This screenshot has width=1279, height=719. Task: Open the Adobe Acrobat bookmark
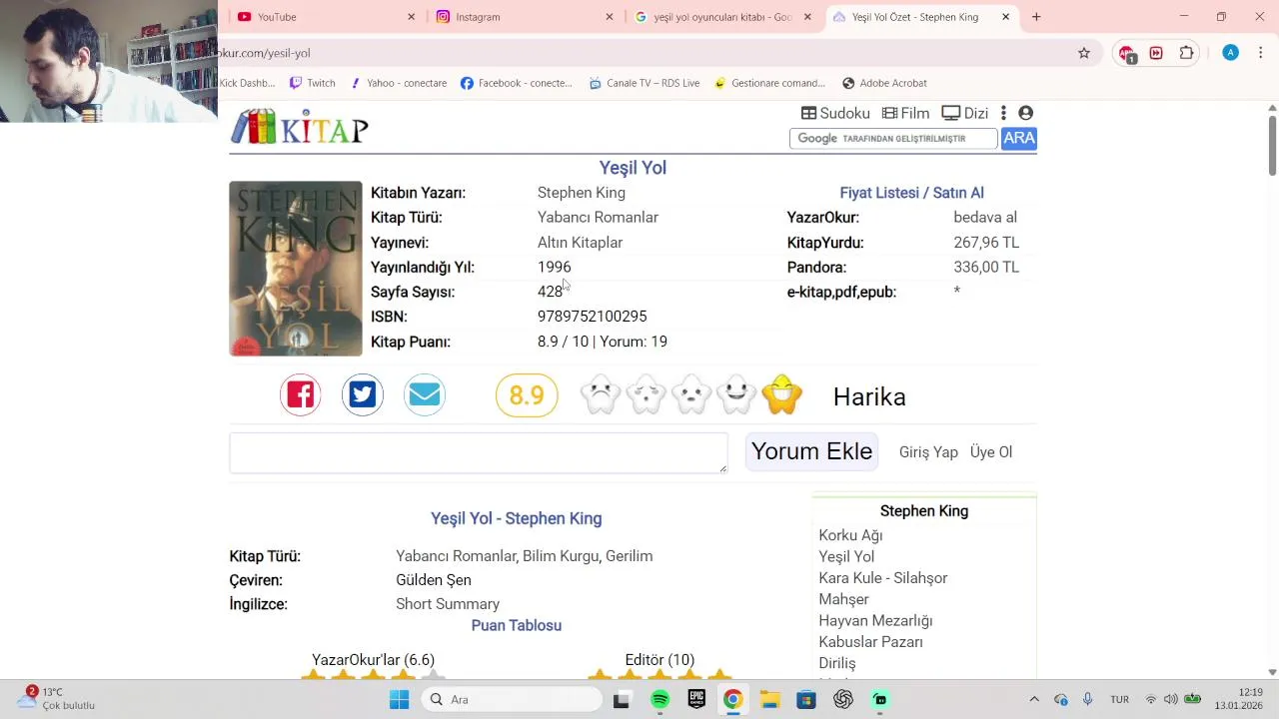884,83
